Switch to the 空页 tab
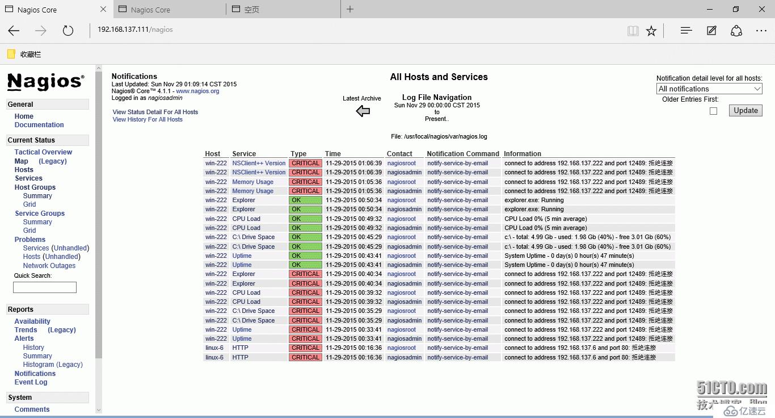The width and height of the screenshot is (775, 418). click(x=284, y=10)
